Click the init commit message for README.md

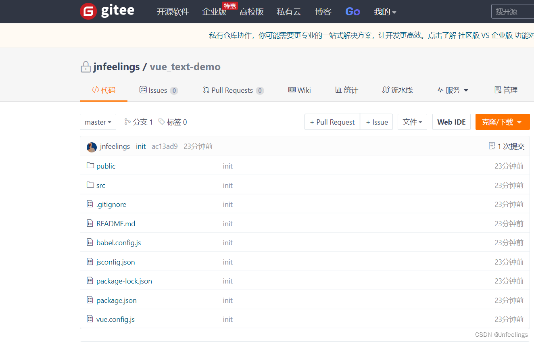click(x=228, y=223)
